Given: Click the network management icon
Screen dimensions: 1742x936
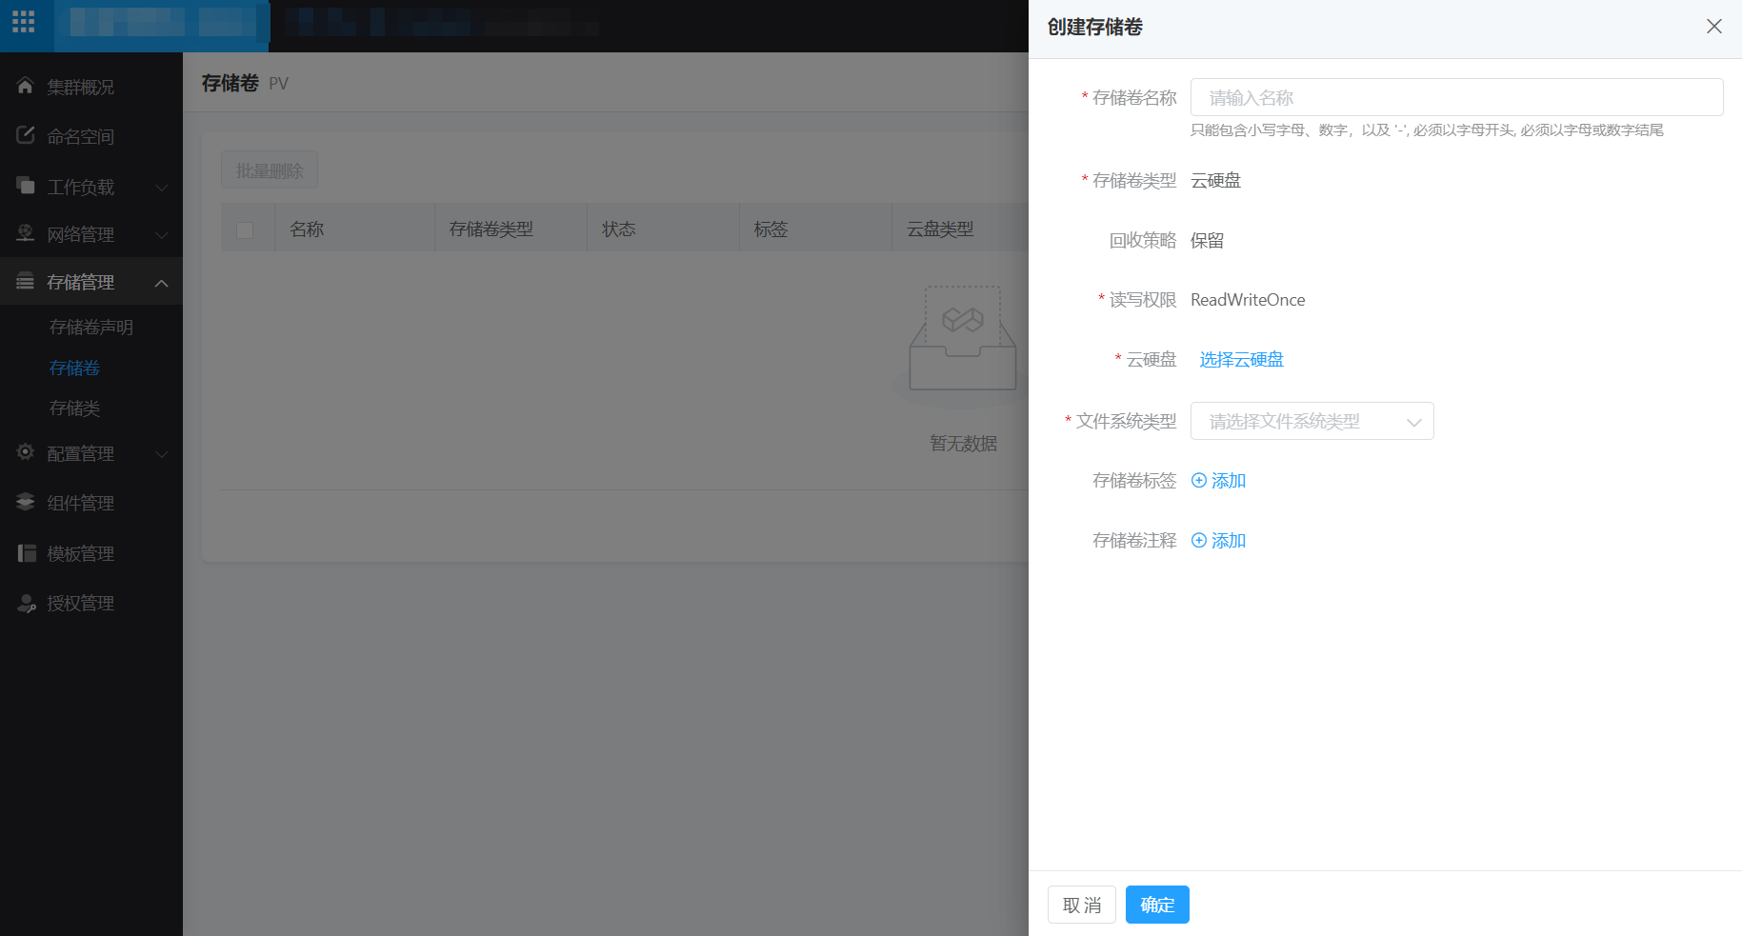Looking at the screenshot, I should (26, 232).
